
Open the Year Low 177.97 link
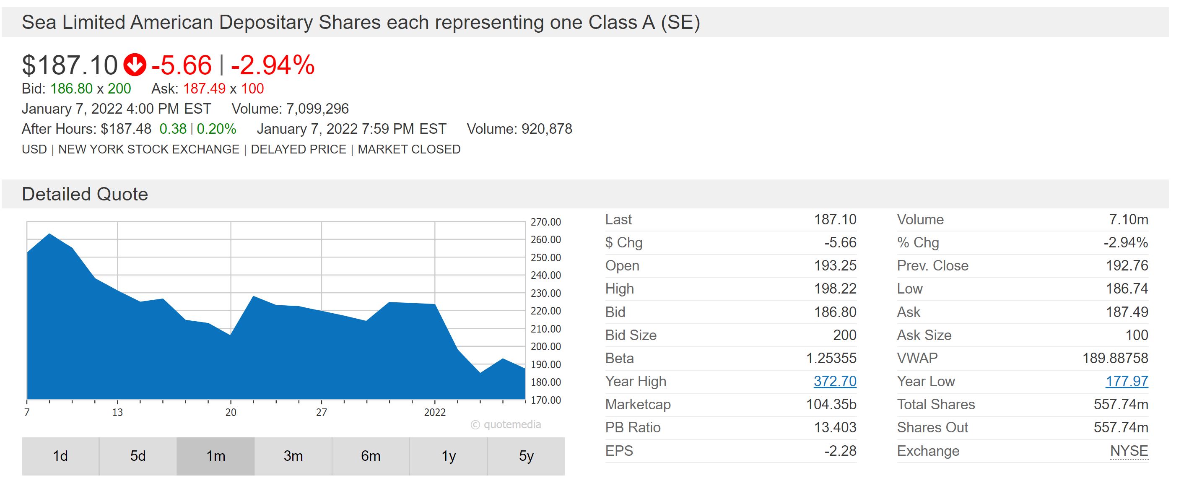point(1126,381)
